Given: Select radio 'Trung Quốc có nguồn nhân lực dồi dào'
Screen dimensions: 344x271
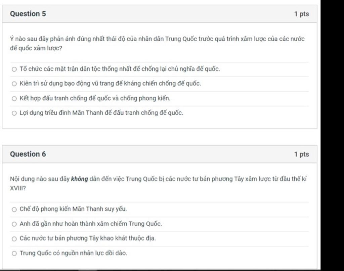Looking at the screenshot, I should pos(14,254).
